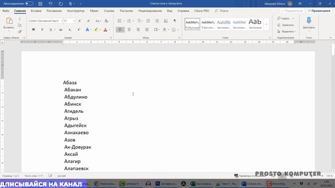Expand the Styles gallery with More arrow
This screenshot has width=335, height=188.
(266, 24)
